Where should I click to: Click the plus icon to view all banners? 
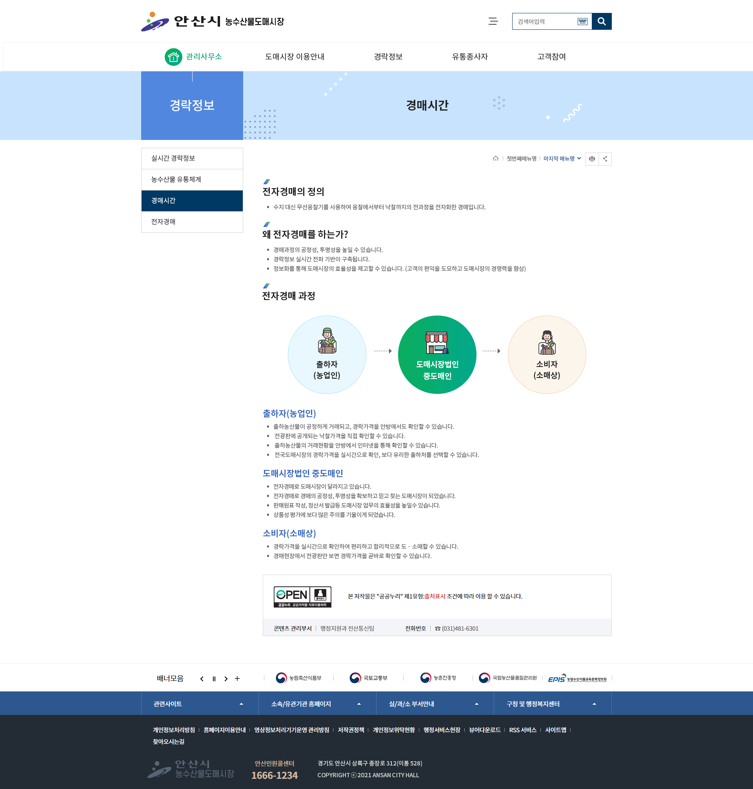(237, 679)
